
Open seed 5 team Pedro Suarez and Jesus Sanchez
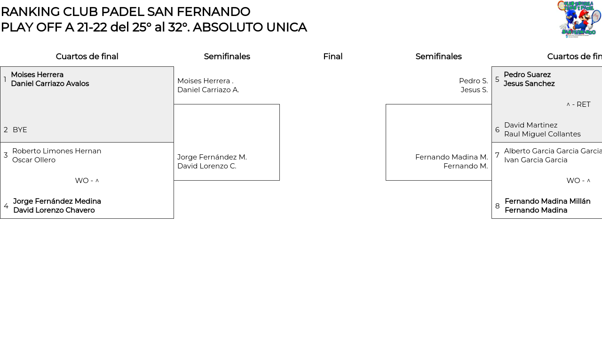point(529,79)
